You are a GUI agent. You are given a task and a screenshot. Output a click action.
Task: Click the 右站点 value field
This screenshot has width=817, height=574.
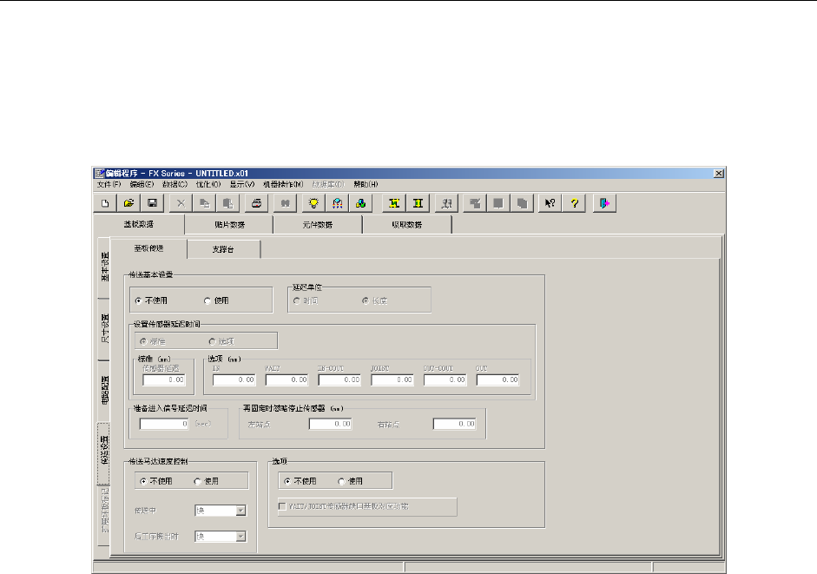click(454, 425)
